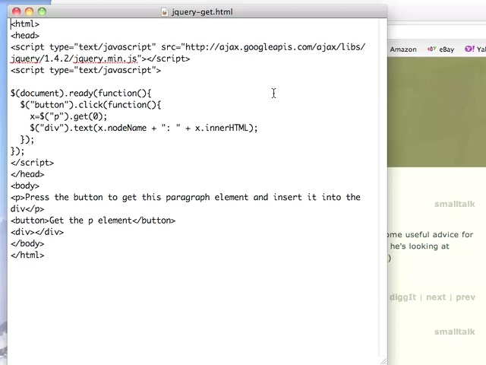Screen dimensions: 486x365
Task: Click the editor window resize grip corner
Action: click(383, 361)
